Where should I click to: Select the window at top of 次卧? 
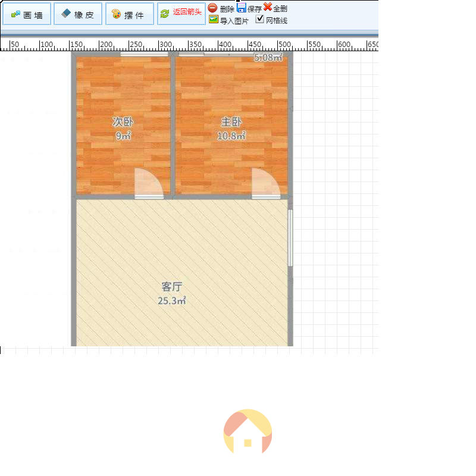[x=144, y=54]
